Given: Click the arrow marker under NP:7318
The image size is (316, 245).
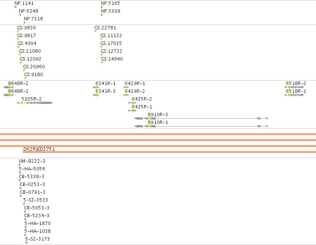Looking at the screenshot, I should [x=25, y=23].
